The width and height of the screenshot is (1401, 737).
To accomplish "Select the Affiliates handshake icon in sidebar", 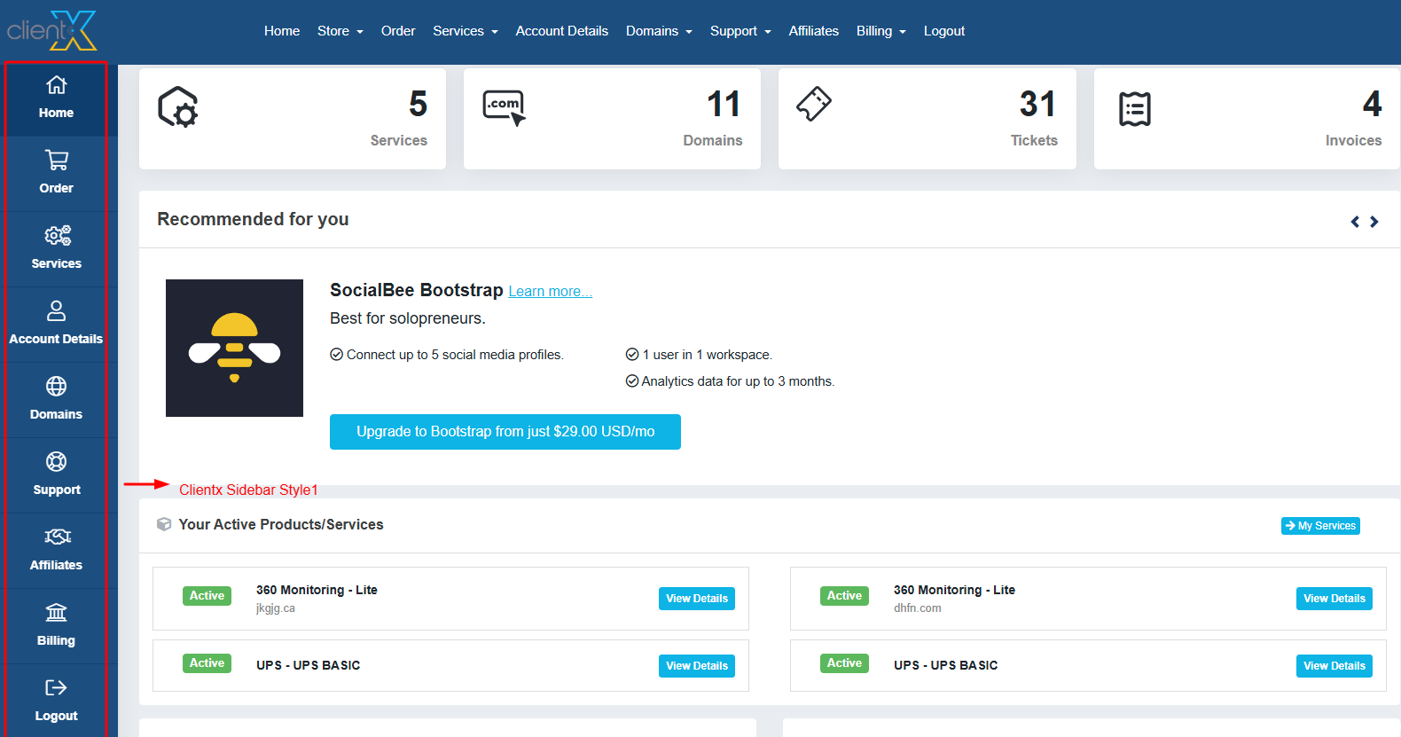I will [57, 537].
